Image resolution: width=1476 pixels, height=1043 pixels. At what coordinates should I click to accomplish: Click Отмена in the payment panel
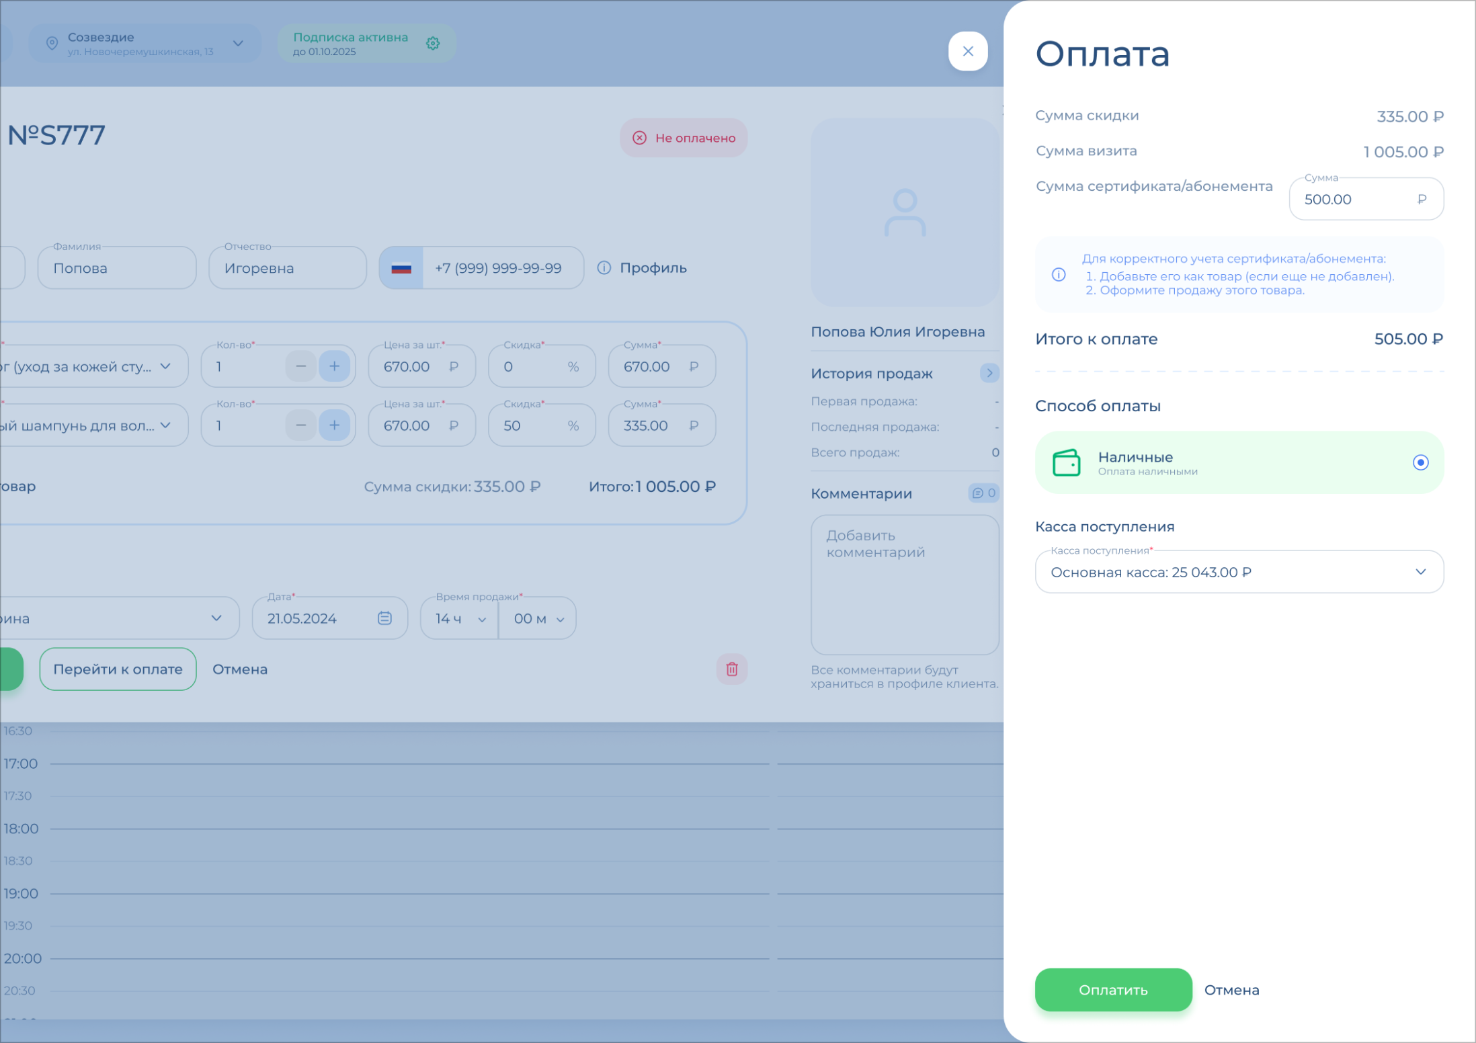click(1231, 990)
